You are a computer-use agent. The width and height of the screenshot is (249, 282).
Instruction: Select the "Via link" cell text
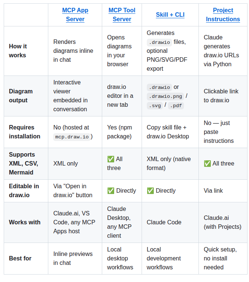click(x=213, y=191)
